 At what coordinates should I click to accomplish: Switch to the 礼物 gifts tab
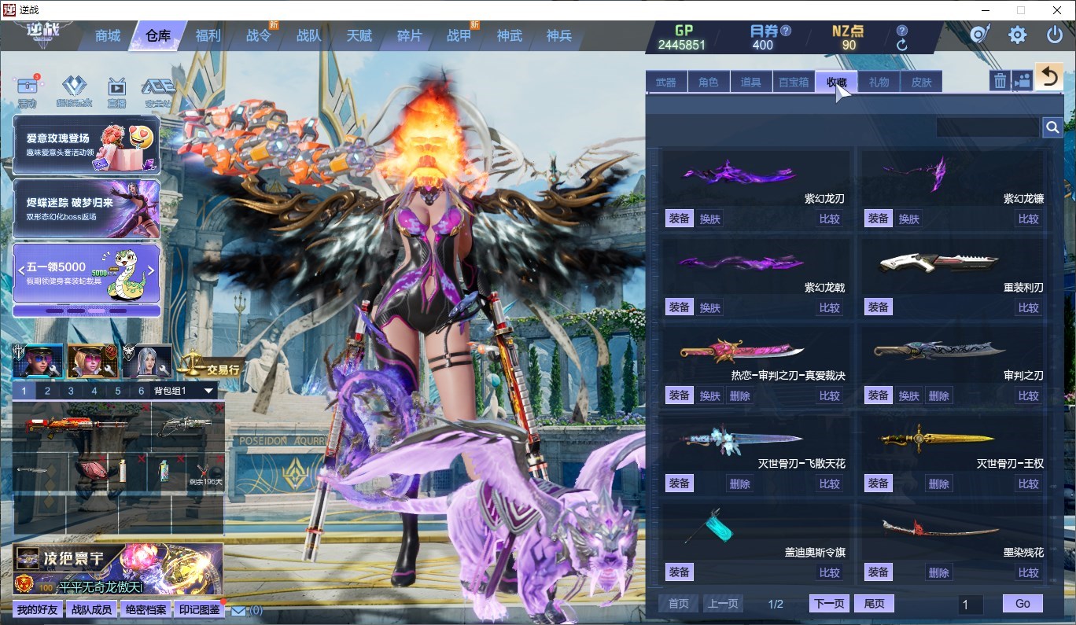879,82
